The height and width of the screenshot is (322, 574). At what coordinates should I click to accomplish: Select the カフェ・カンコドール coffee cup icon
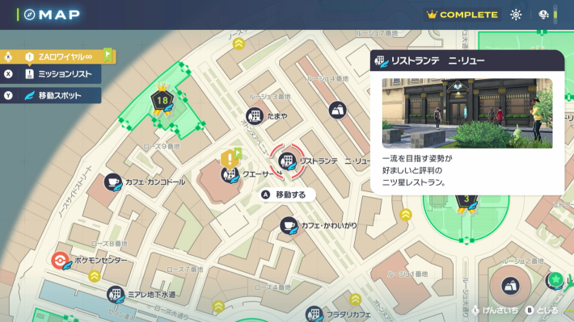tap(112, 182)
